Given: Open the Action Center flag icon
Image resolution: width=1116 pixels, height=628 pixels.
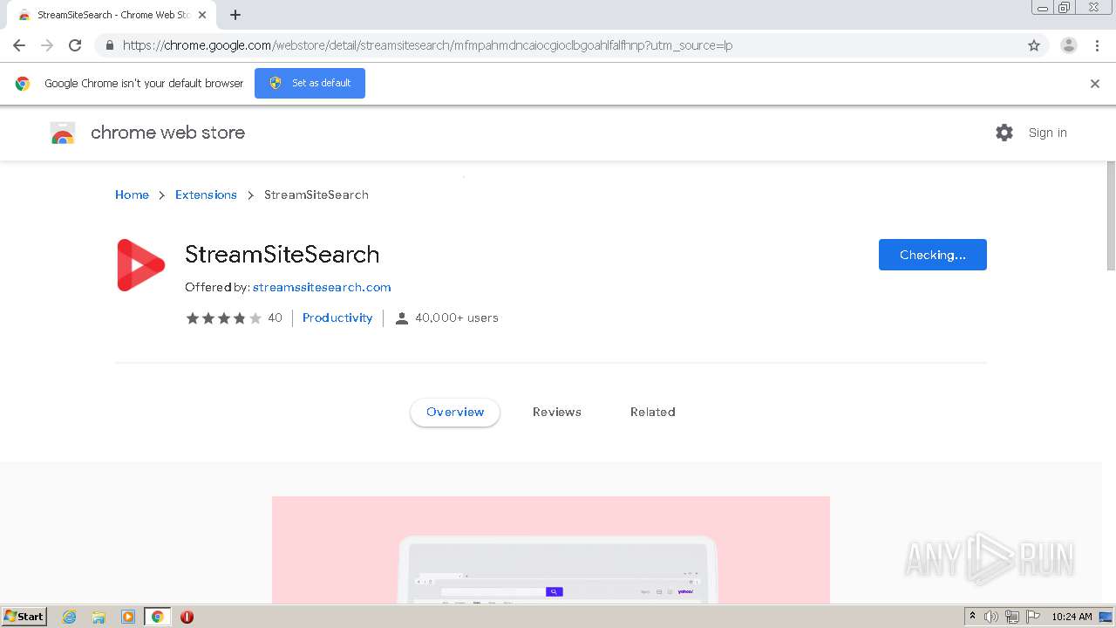Looking at the screenshot, I should click(1033, 617).
